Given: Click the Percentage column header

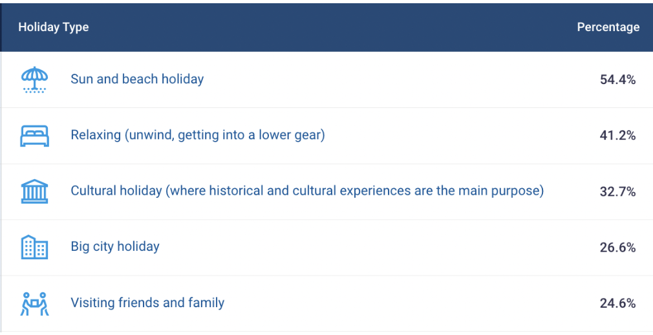Looking at the screenshot, I should pyautogui.click(x=608, y=27).
